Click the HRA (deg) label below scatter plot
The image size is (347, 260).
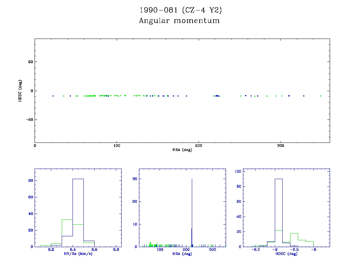pos(182,150)
